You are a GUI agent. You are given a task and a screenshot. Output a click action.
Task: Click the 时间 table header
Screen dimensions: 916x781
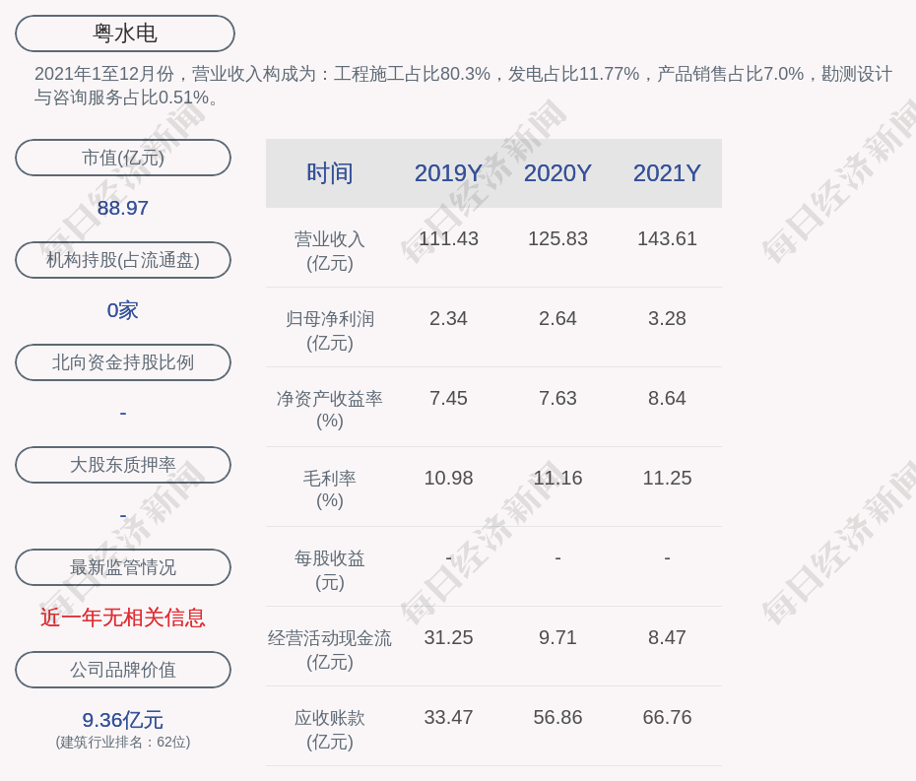pyautogui.click(x=330, y=173)
